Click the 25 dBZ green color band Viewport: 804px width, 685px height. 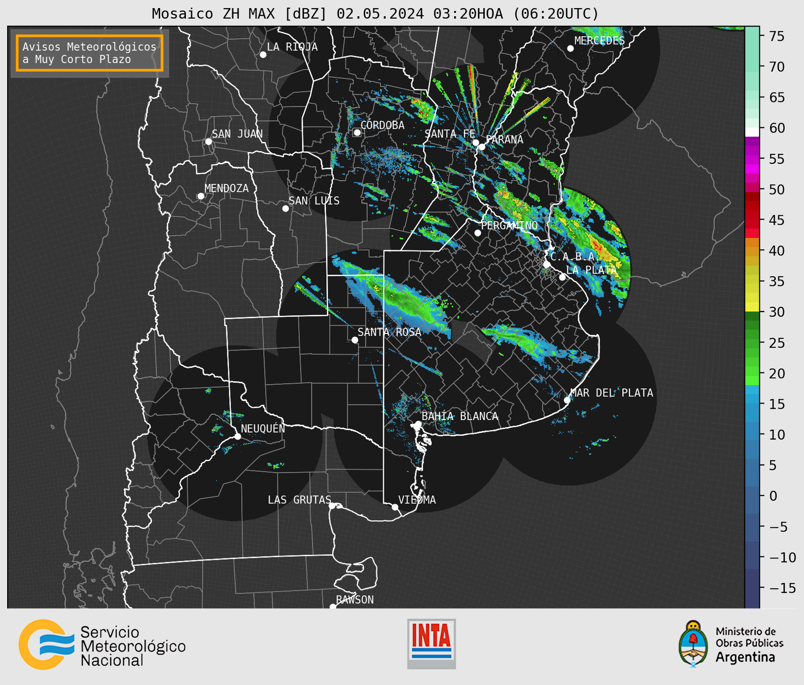tap(752, 342)
